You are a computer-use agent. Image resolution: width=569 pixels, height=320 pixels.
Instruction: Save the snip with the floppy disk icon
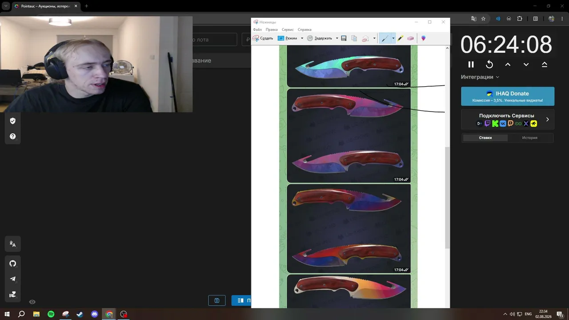(344, 38)
